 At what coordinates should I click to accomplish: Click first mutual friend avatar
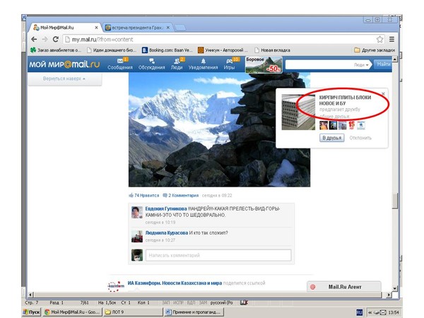coord(324,125)
